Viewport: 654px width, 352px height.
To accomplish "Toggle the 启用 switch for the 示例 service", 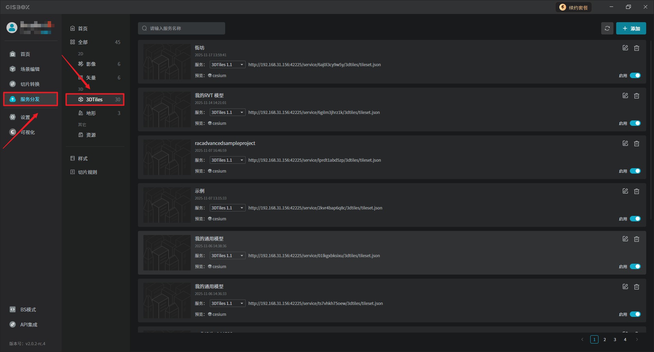I will tap(635, 219).
